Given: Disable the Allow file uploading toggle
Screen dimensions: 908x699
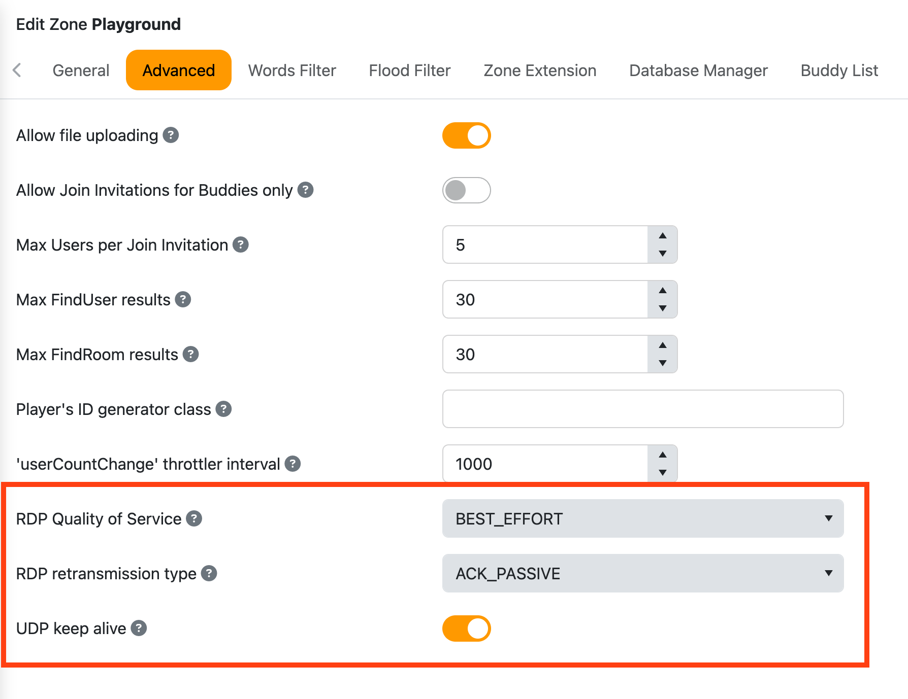Looking at the screenshot, I should coord(466,135).
